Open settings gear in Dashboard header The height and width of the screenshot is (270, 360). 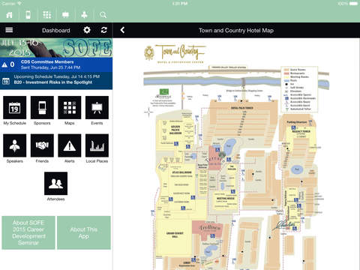click(87, 30)
